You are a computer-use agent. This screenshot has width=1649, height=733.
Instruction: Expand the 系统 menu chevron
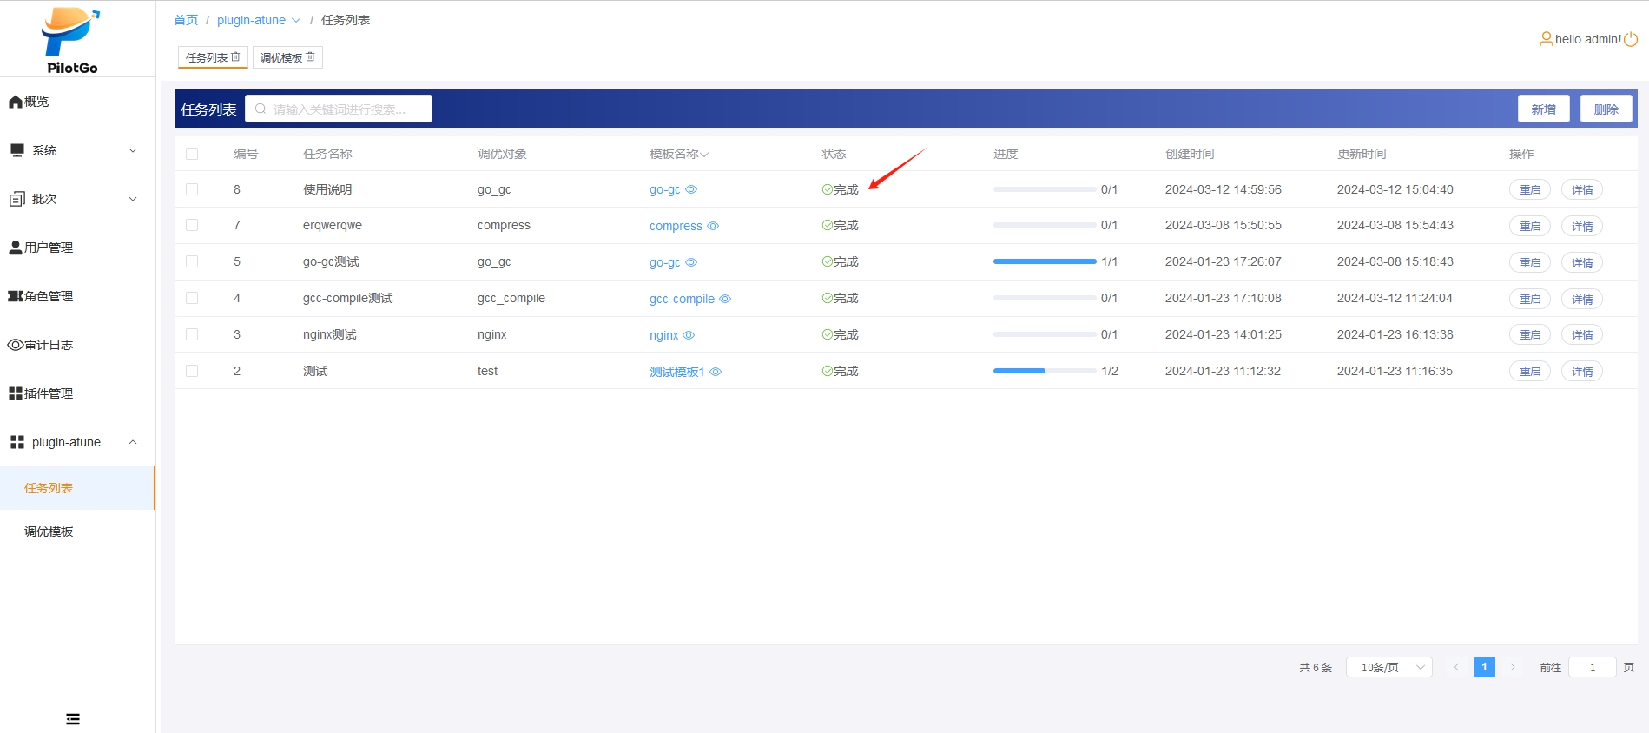pos(133,150)
